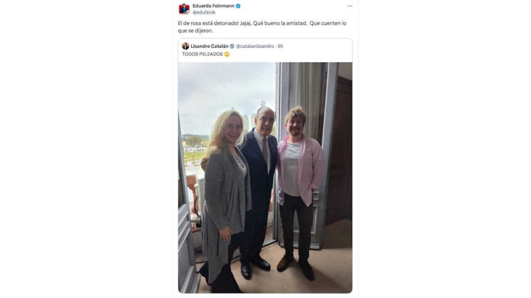This screenshot has height=298, width=531.
Task: Click the wooden door at photo's right edge
Action: tap(340, 149)
